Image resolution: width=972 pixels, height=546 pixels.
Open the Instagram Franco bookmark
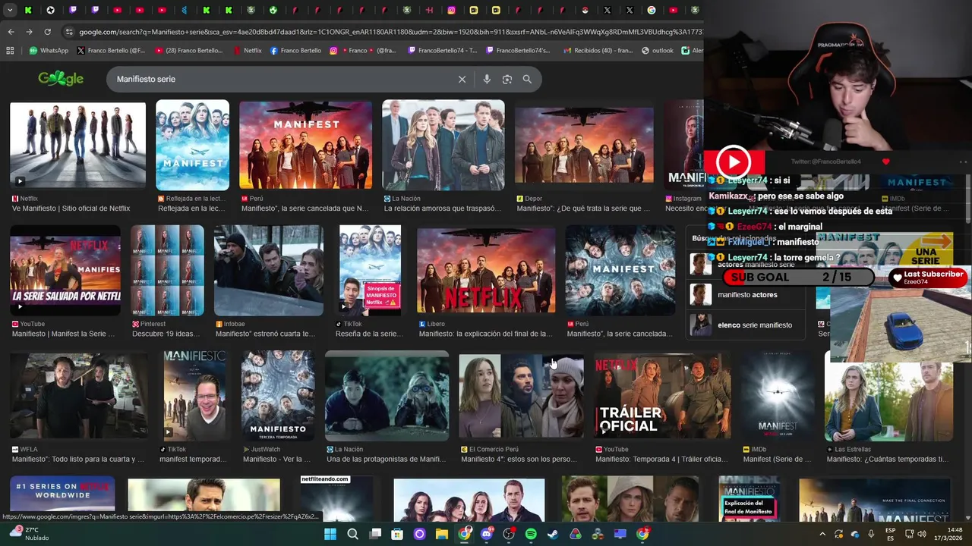(363, 51)
